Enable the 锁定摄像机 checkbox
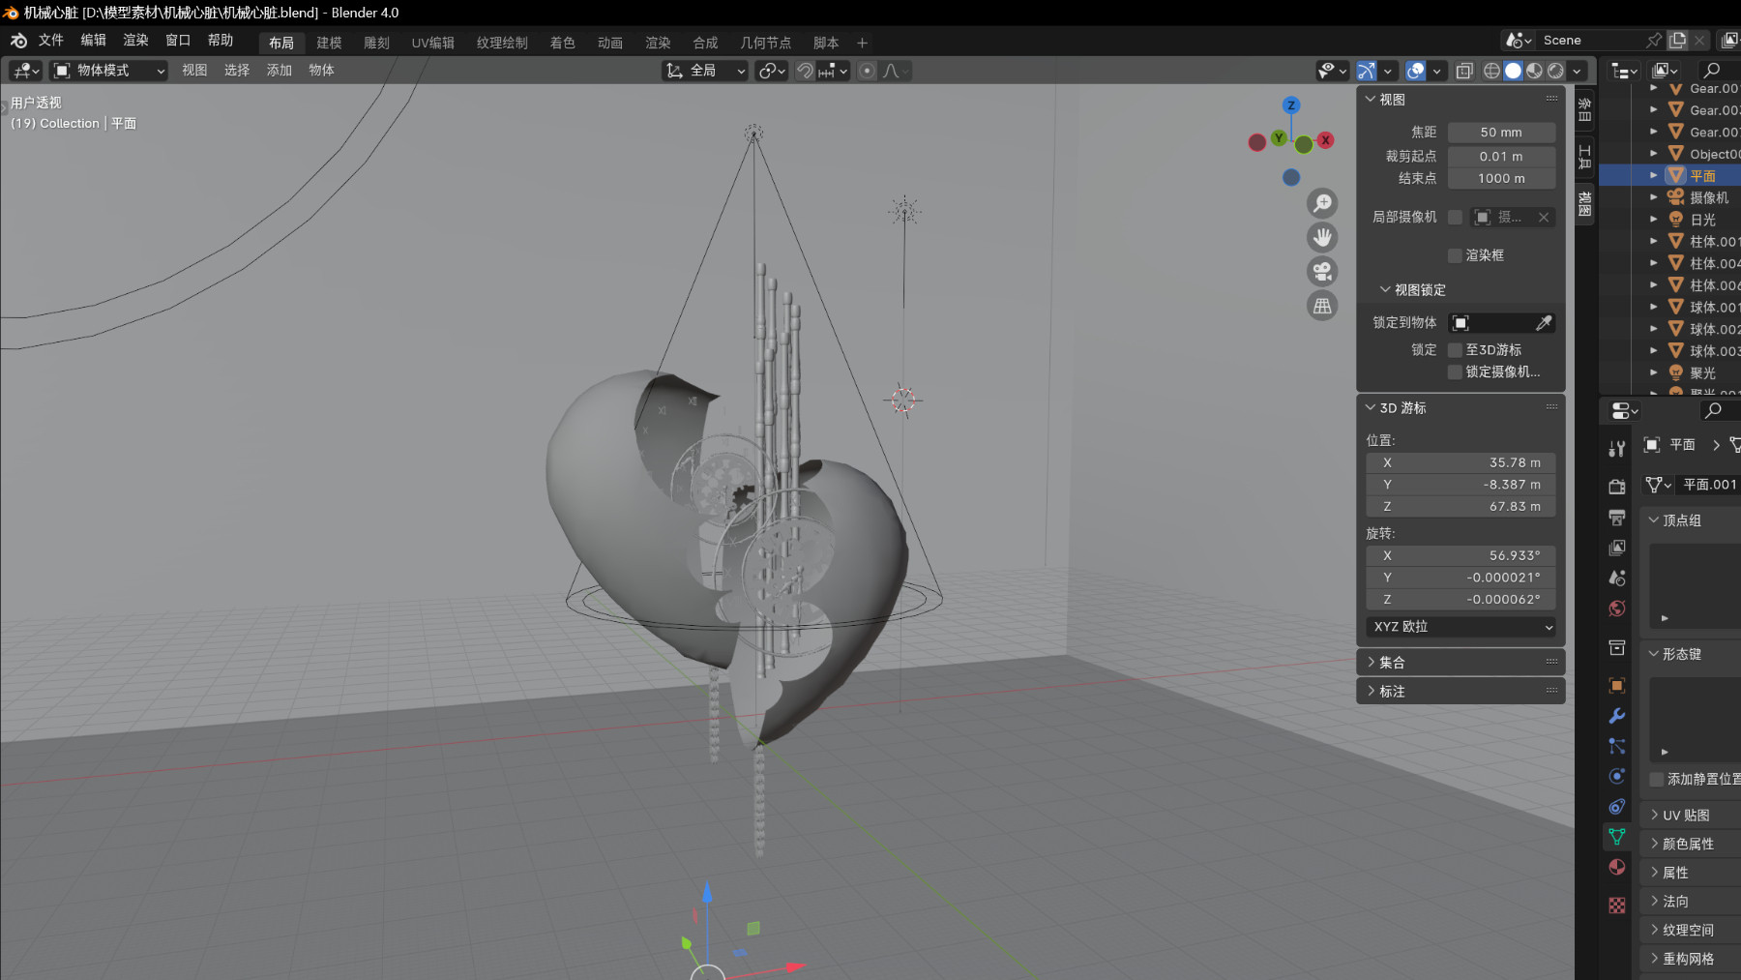Screen dimensions: 1741x980 pos(1455,372)
